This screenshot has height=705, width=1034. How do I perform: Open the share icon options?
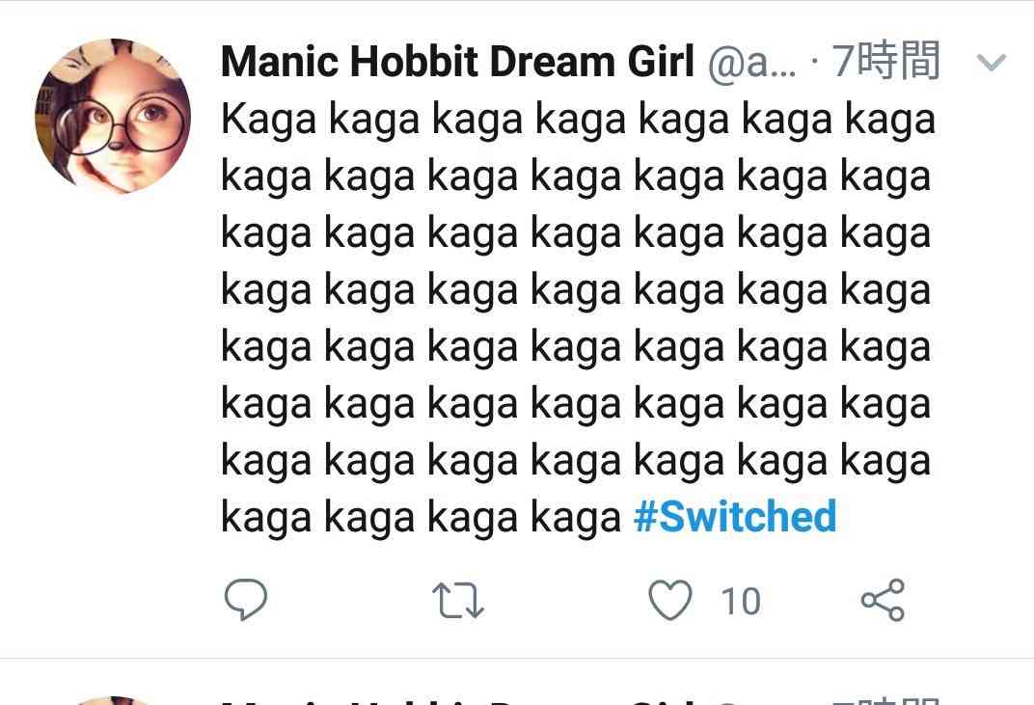click(882, 600)
